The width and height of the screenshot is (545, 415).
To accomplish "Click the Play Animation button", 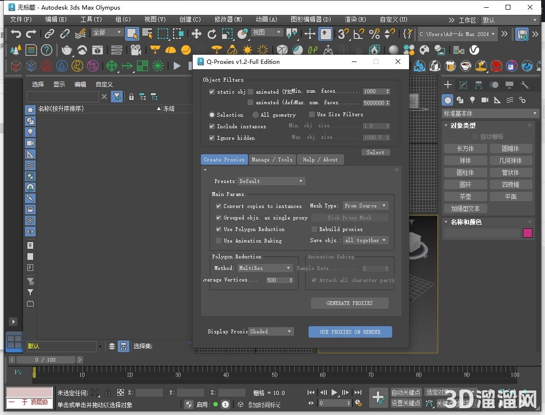I will click(334, 392).
